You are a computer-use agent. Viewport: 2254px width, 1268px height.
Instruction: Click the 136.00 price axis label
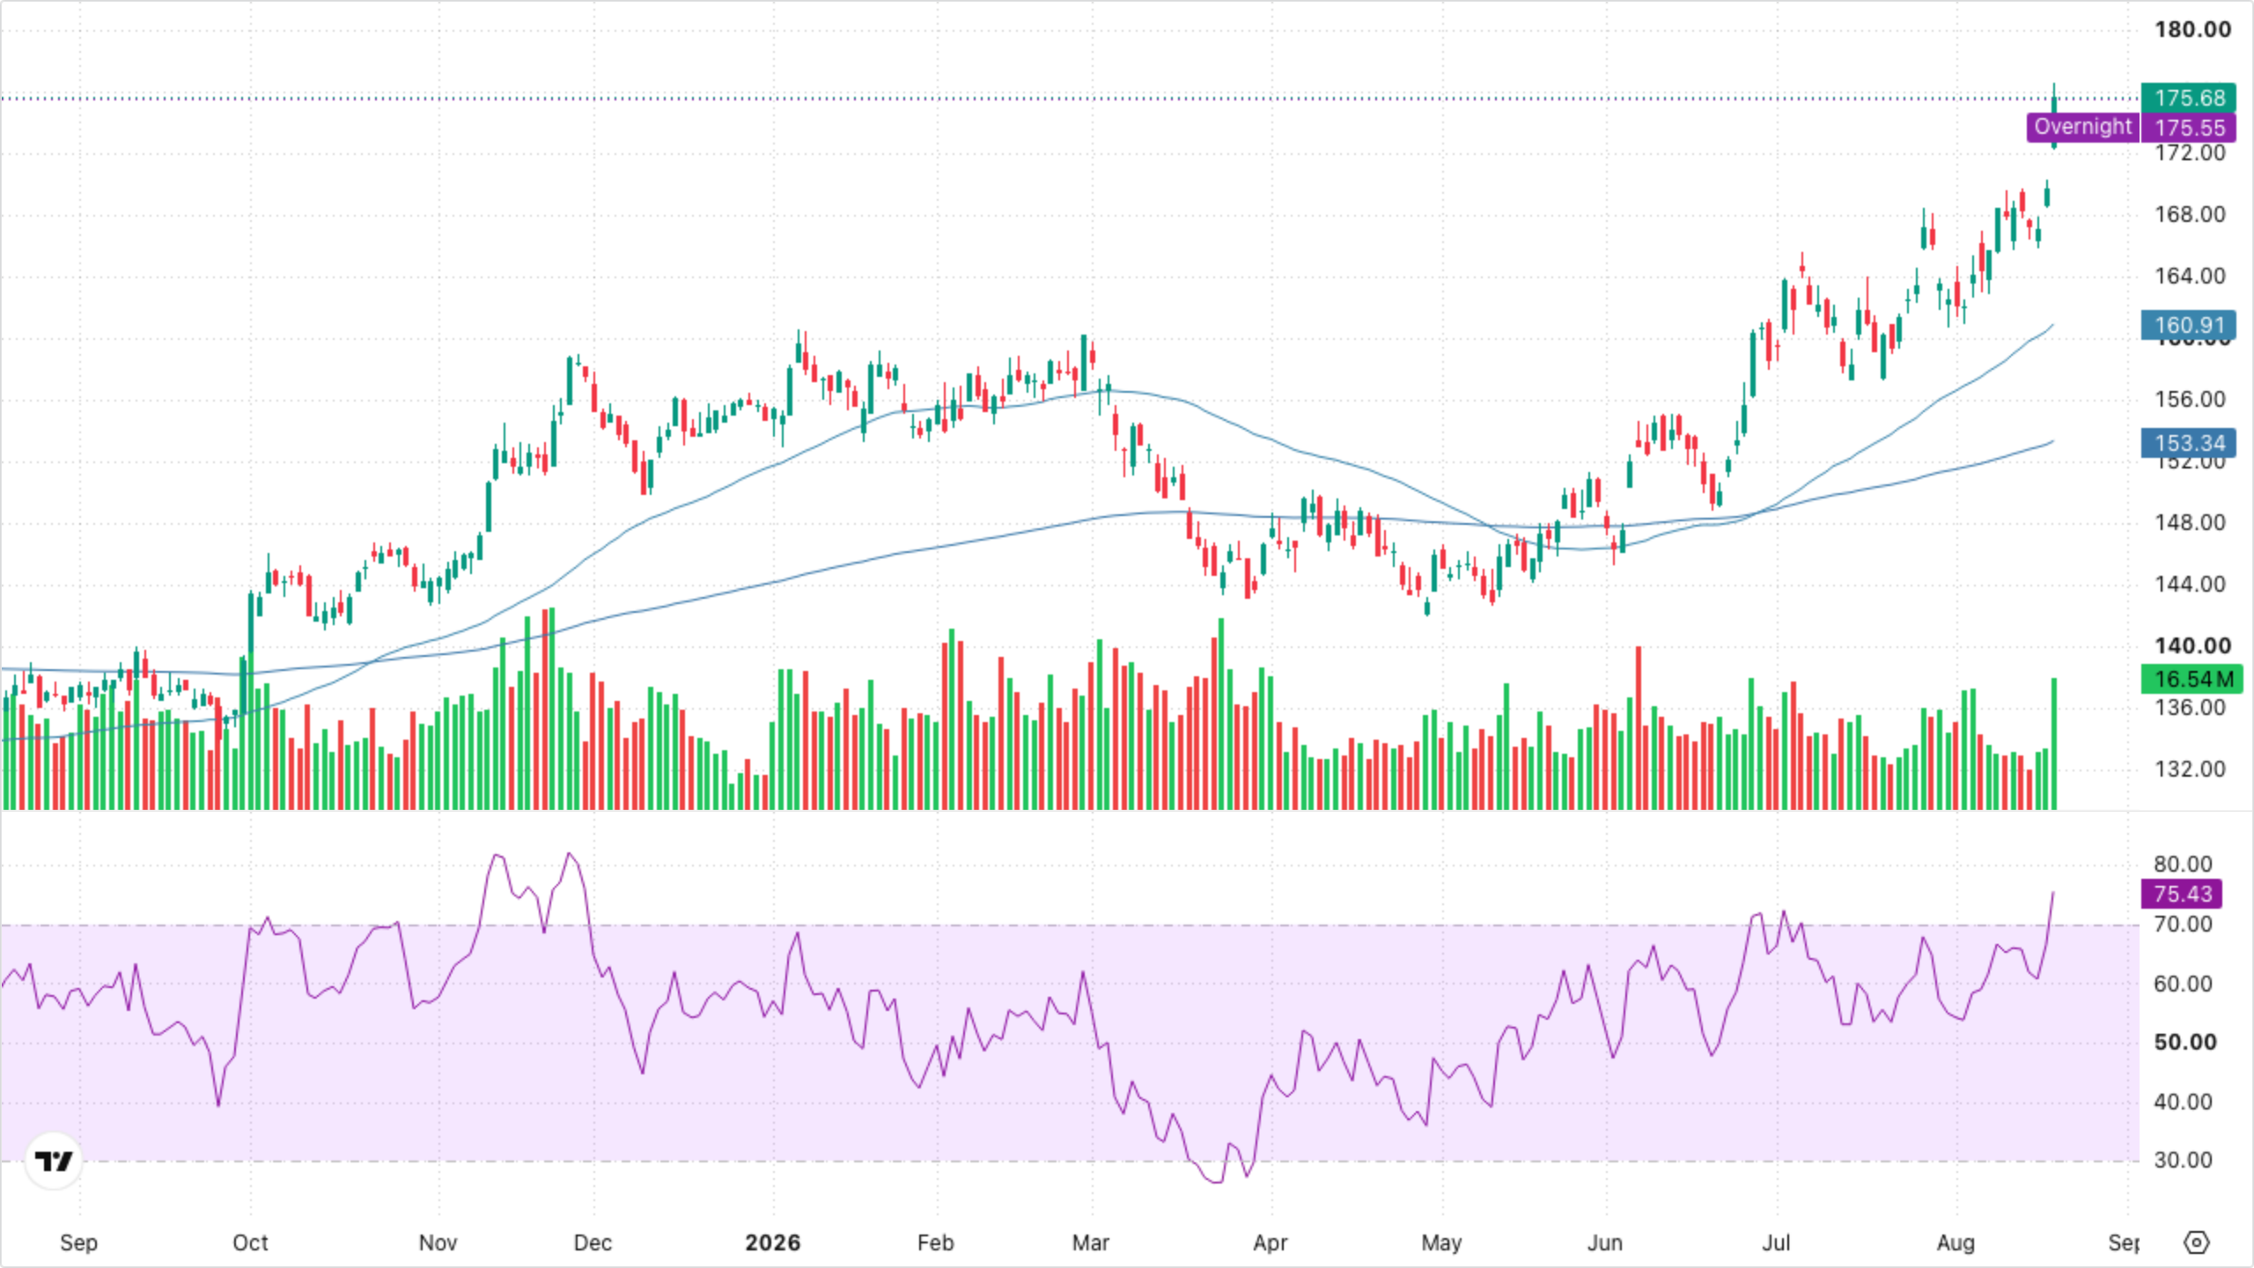tap(2190, 708)
